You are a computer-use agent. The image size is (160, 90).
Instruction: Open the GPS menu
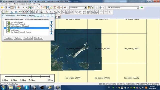point(34,4)
